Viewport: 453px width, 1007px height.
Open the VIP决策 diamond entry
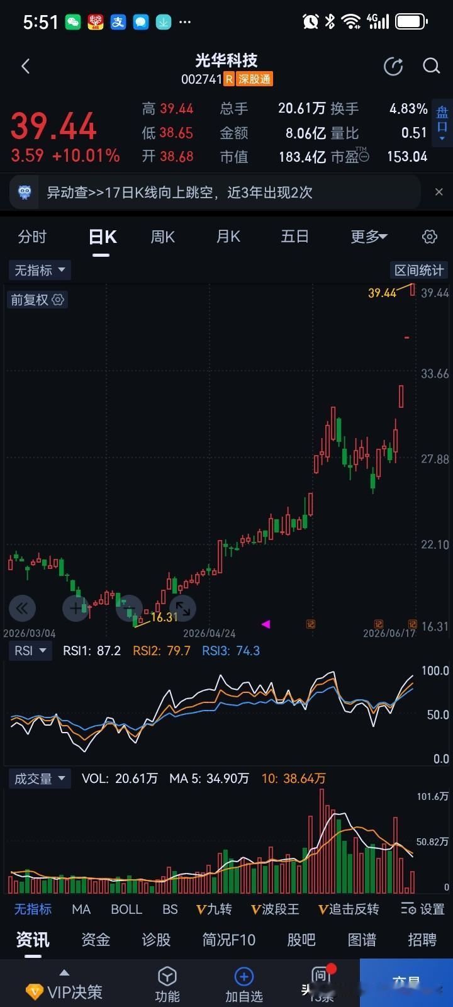tap(34, 993)
